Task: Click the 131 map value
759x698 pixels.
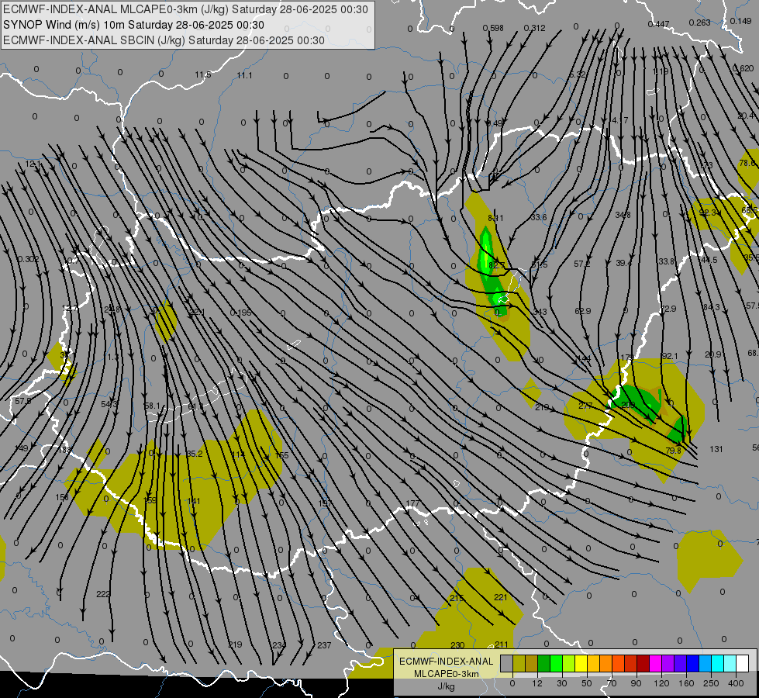Action: click(x=716, y=449)
